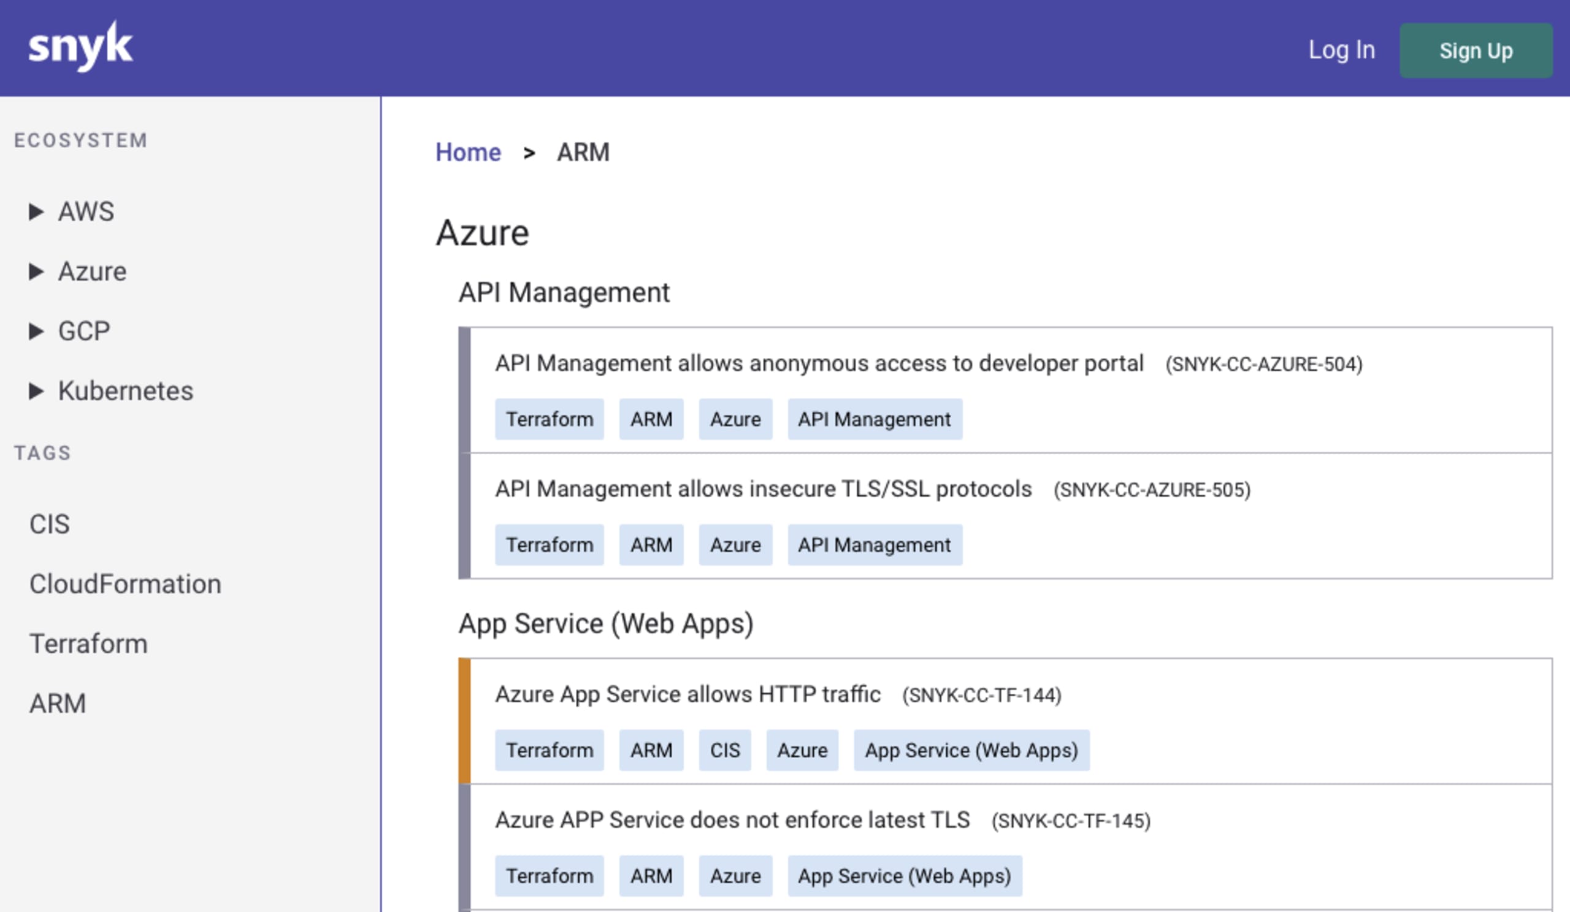Open the snyk logo home link

(80, 47)
